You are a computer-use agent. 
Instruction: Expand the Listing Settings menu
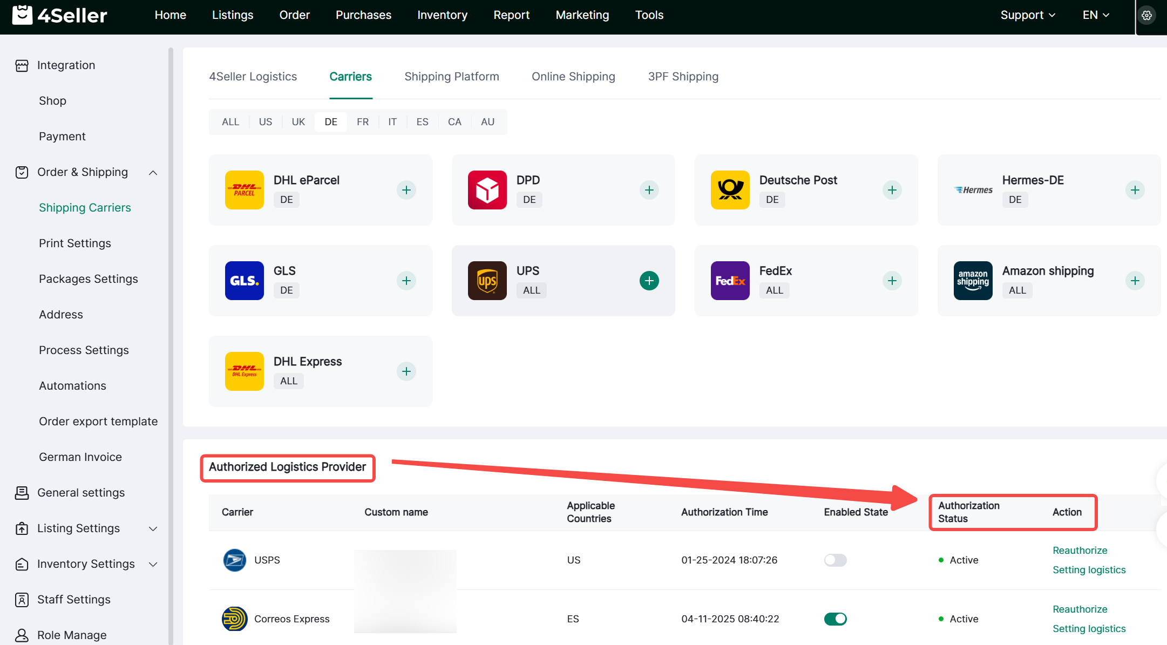pyautogui.click(x=153, y=529)
